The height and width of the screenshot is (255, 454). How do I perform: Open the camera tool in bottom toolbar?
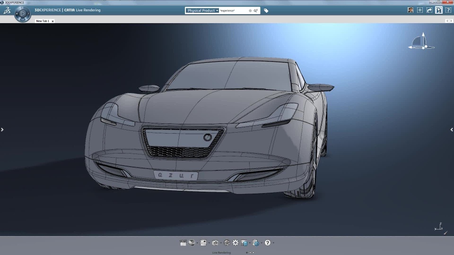tap(215, 243)
